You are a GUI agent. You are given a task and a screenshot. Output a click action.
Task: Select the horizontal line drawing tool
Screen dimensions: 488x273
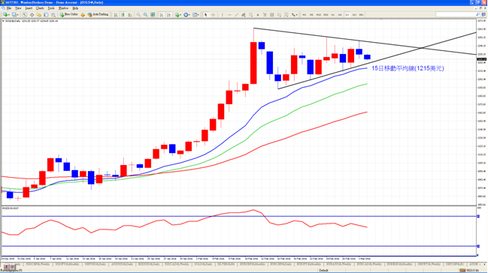229,14
